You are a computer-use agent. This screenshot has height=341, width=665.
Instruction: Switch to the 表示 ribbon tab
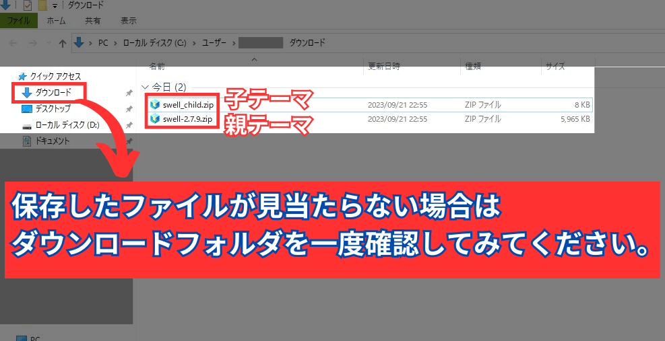pos(129,20)
